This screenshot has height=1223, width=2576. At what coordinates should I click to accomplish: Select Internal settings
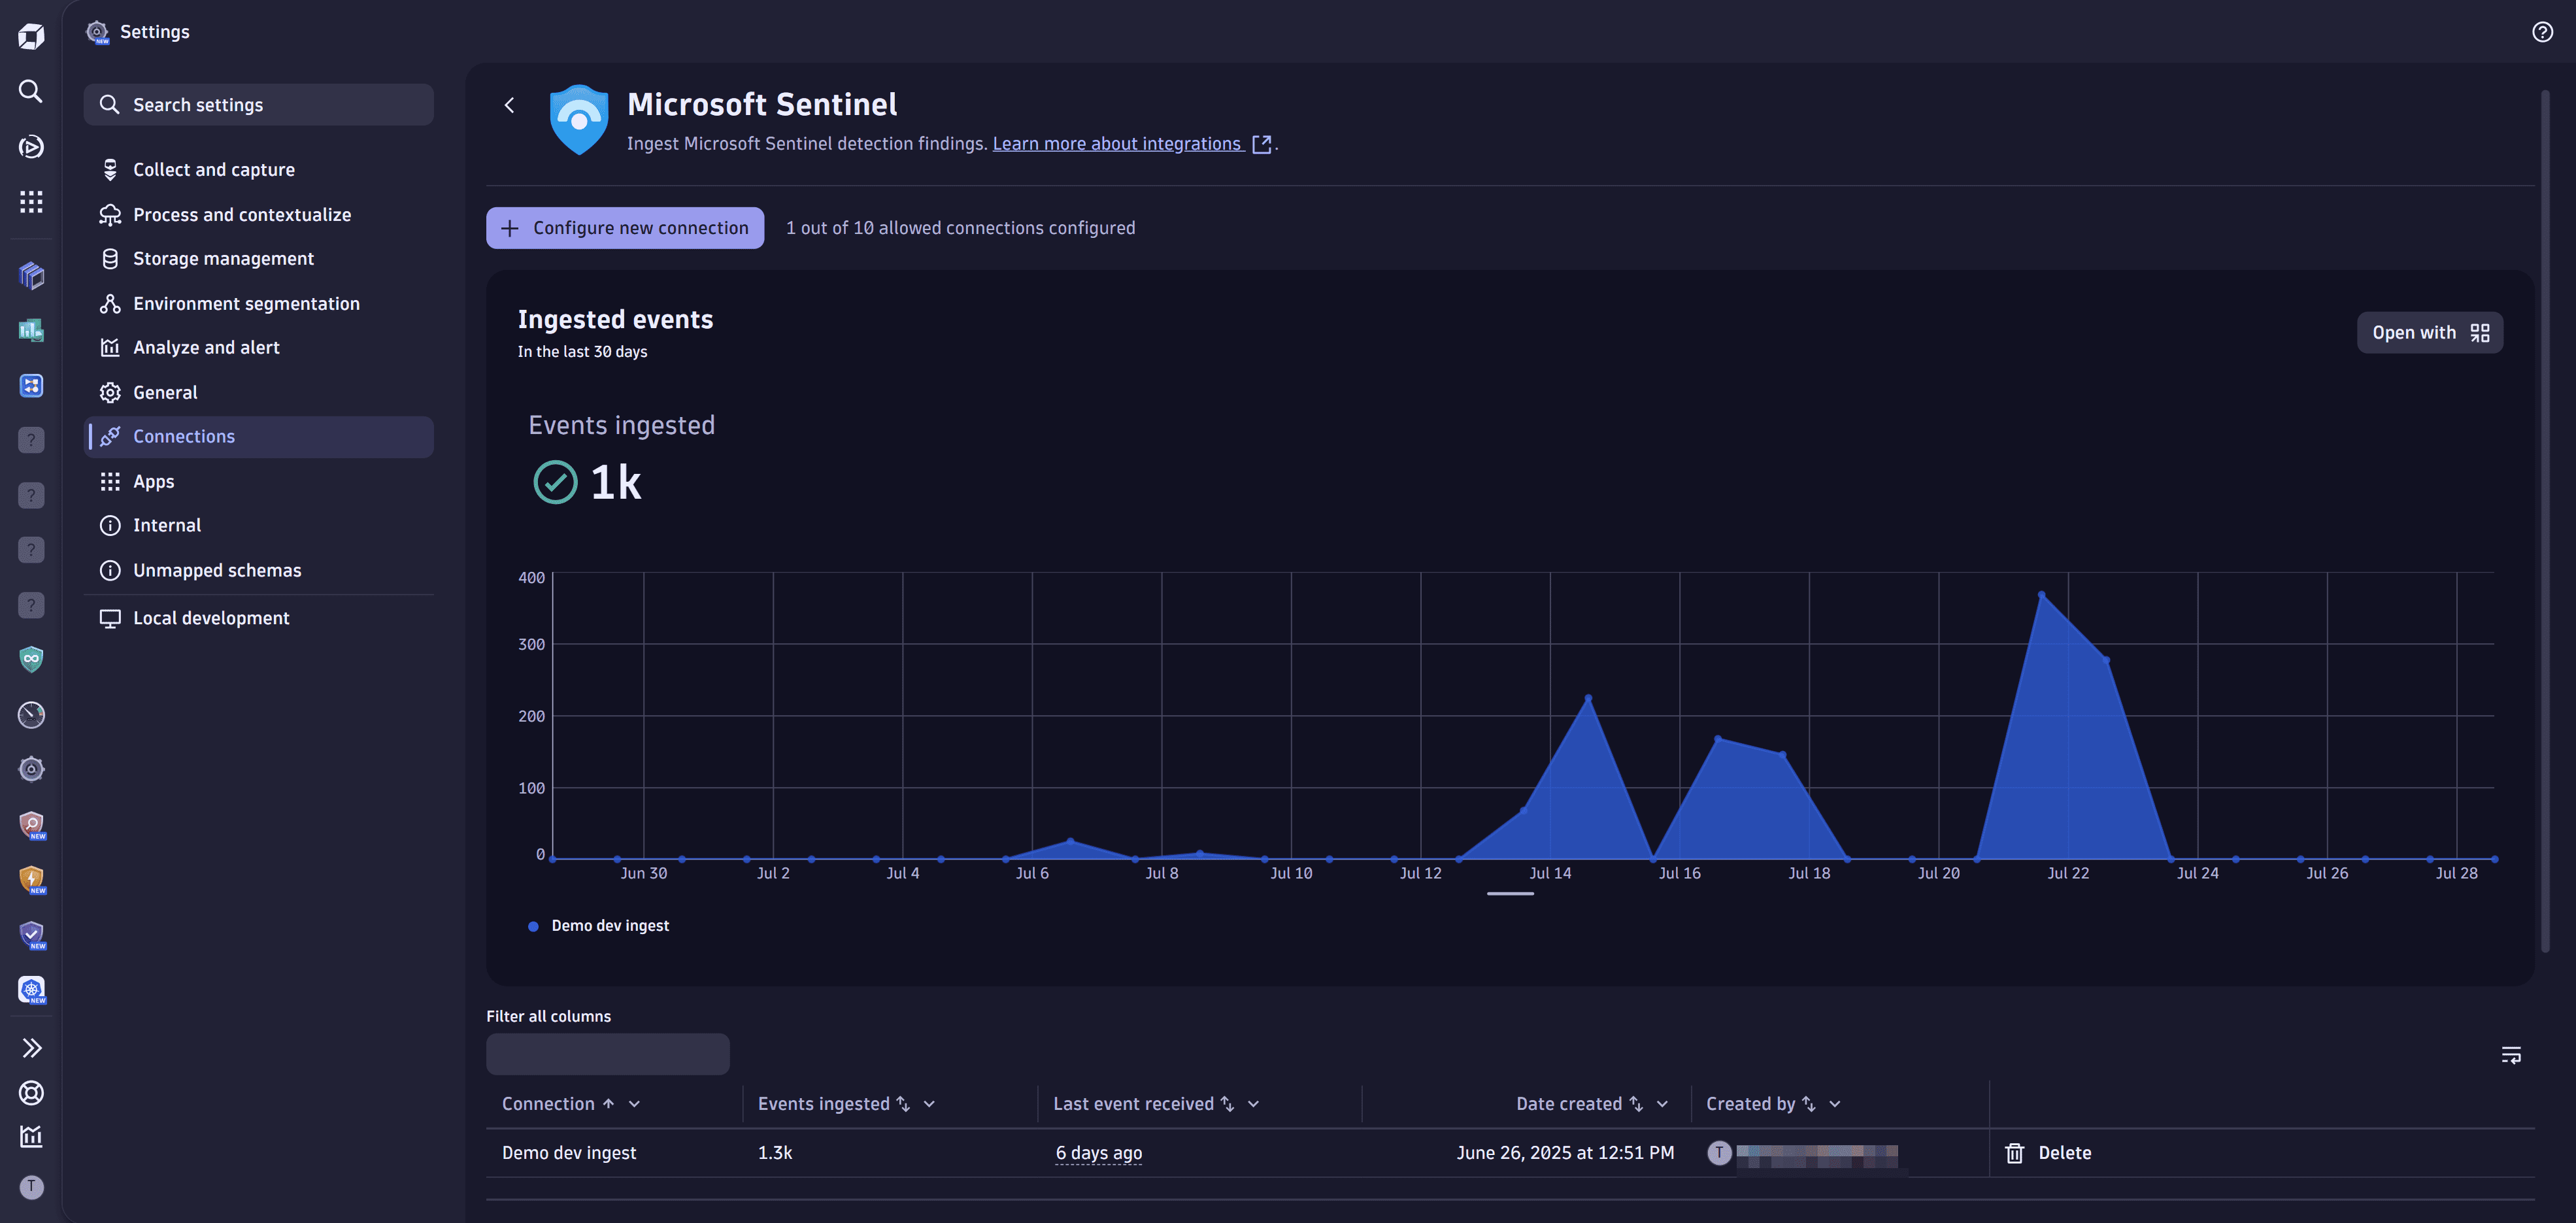pyautogui.click(x=258, y=525)
